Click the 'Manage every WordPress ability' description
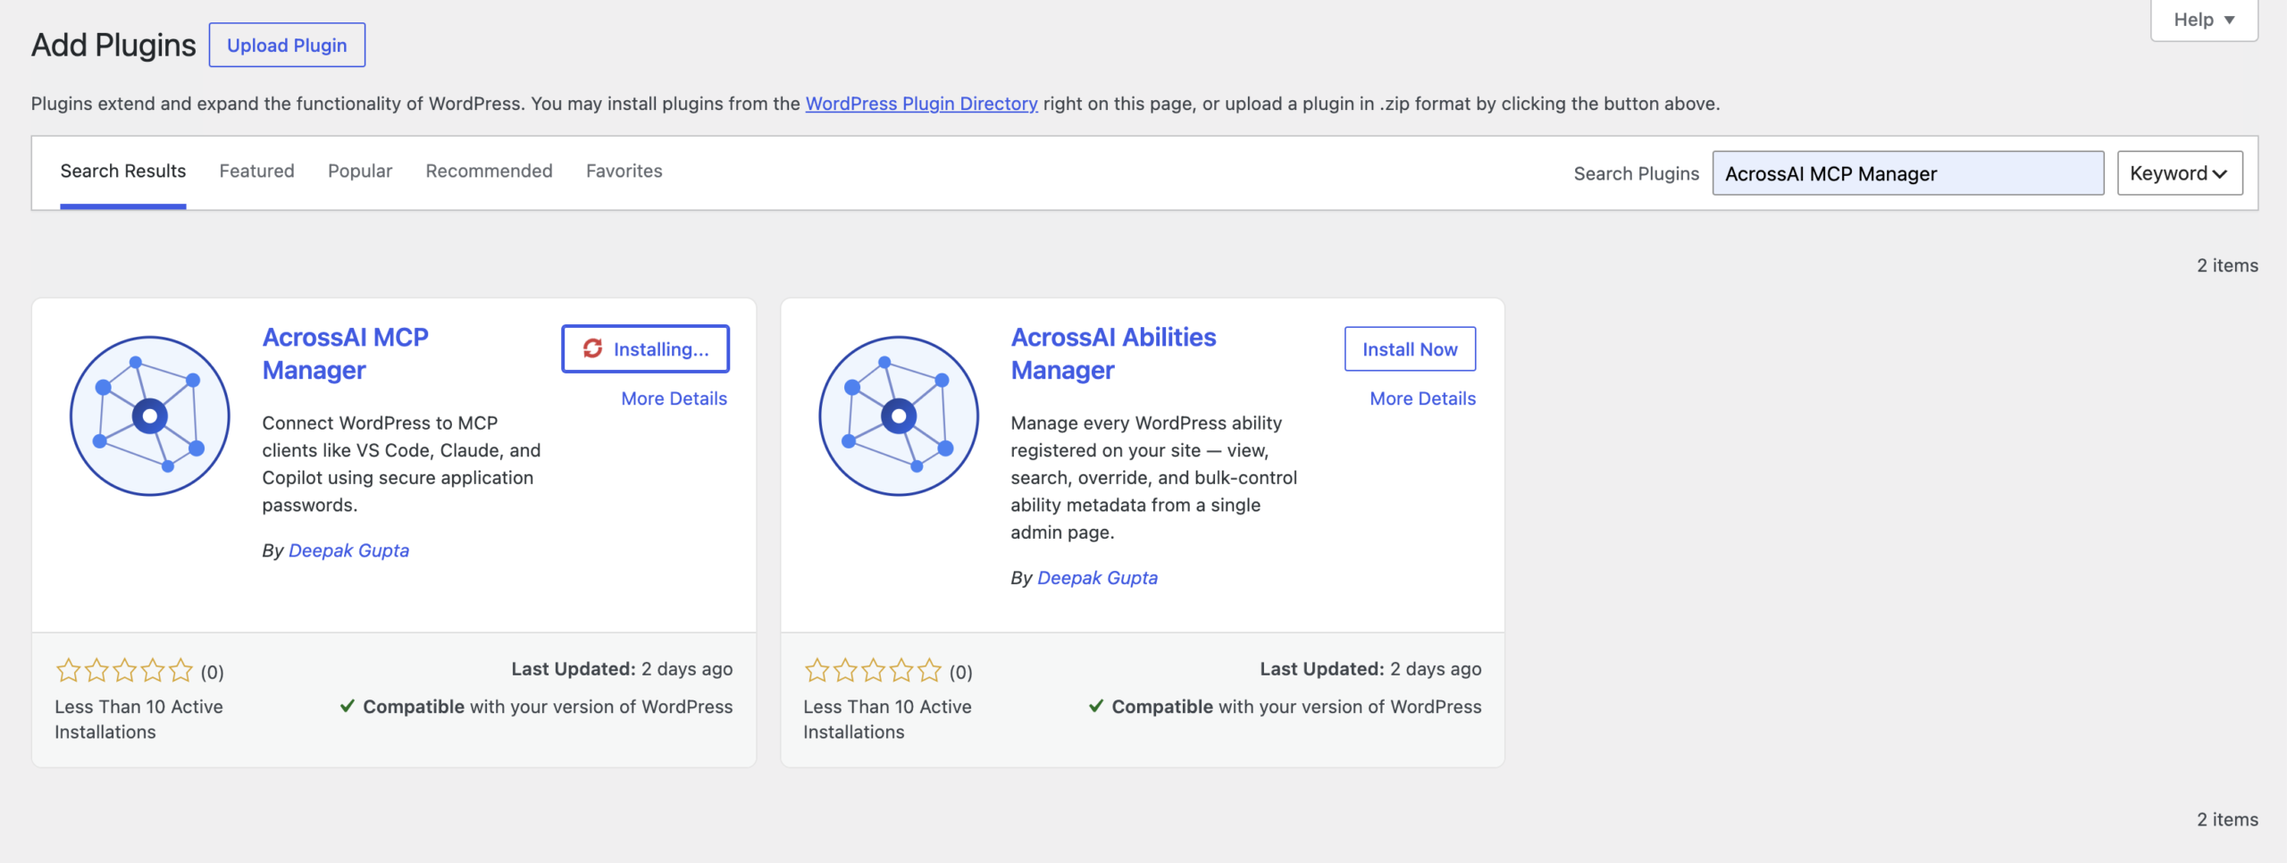 pos(1153,477)
